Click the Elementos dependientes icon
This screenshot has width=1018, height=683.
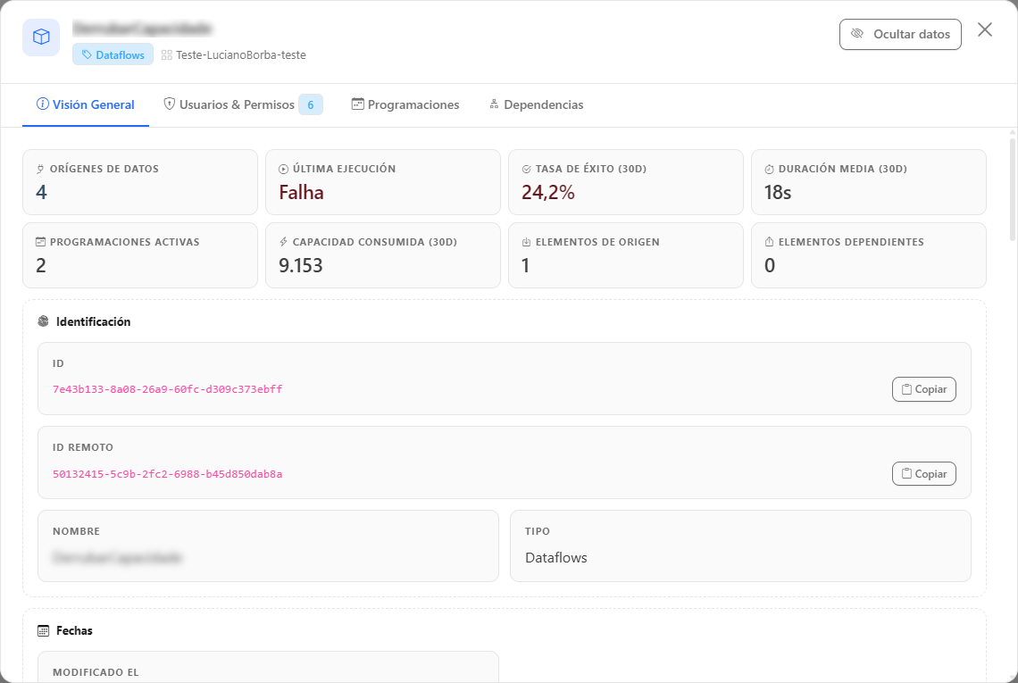[x=770, y=242]
